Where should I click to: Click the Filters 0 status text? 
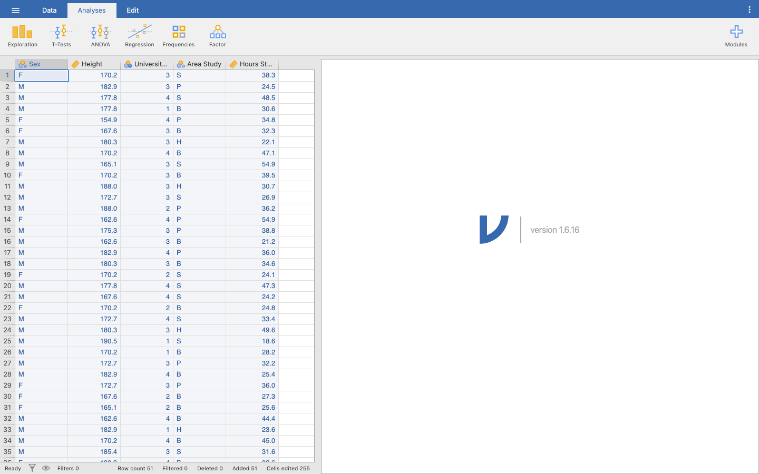pos(68,468)
